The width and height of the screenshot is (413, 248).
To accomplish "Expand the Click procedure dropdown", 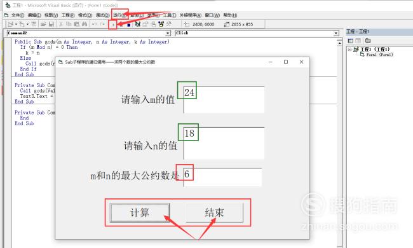I will [336, 33].
